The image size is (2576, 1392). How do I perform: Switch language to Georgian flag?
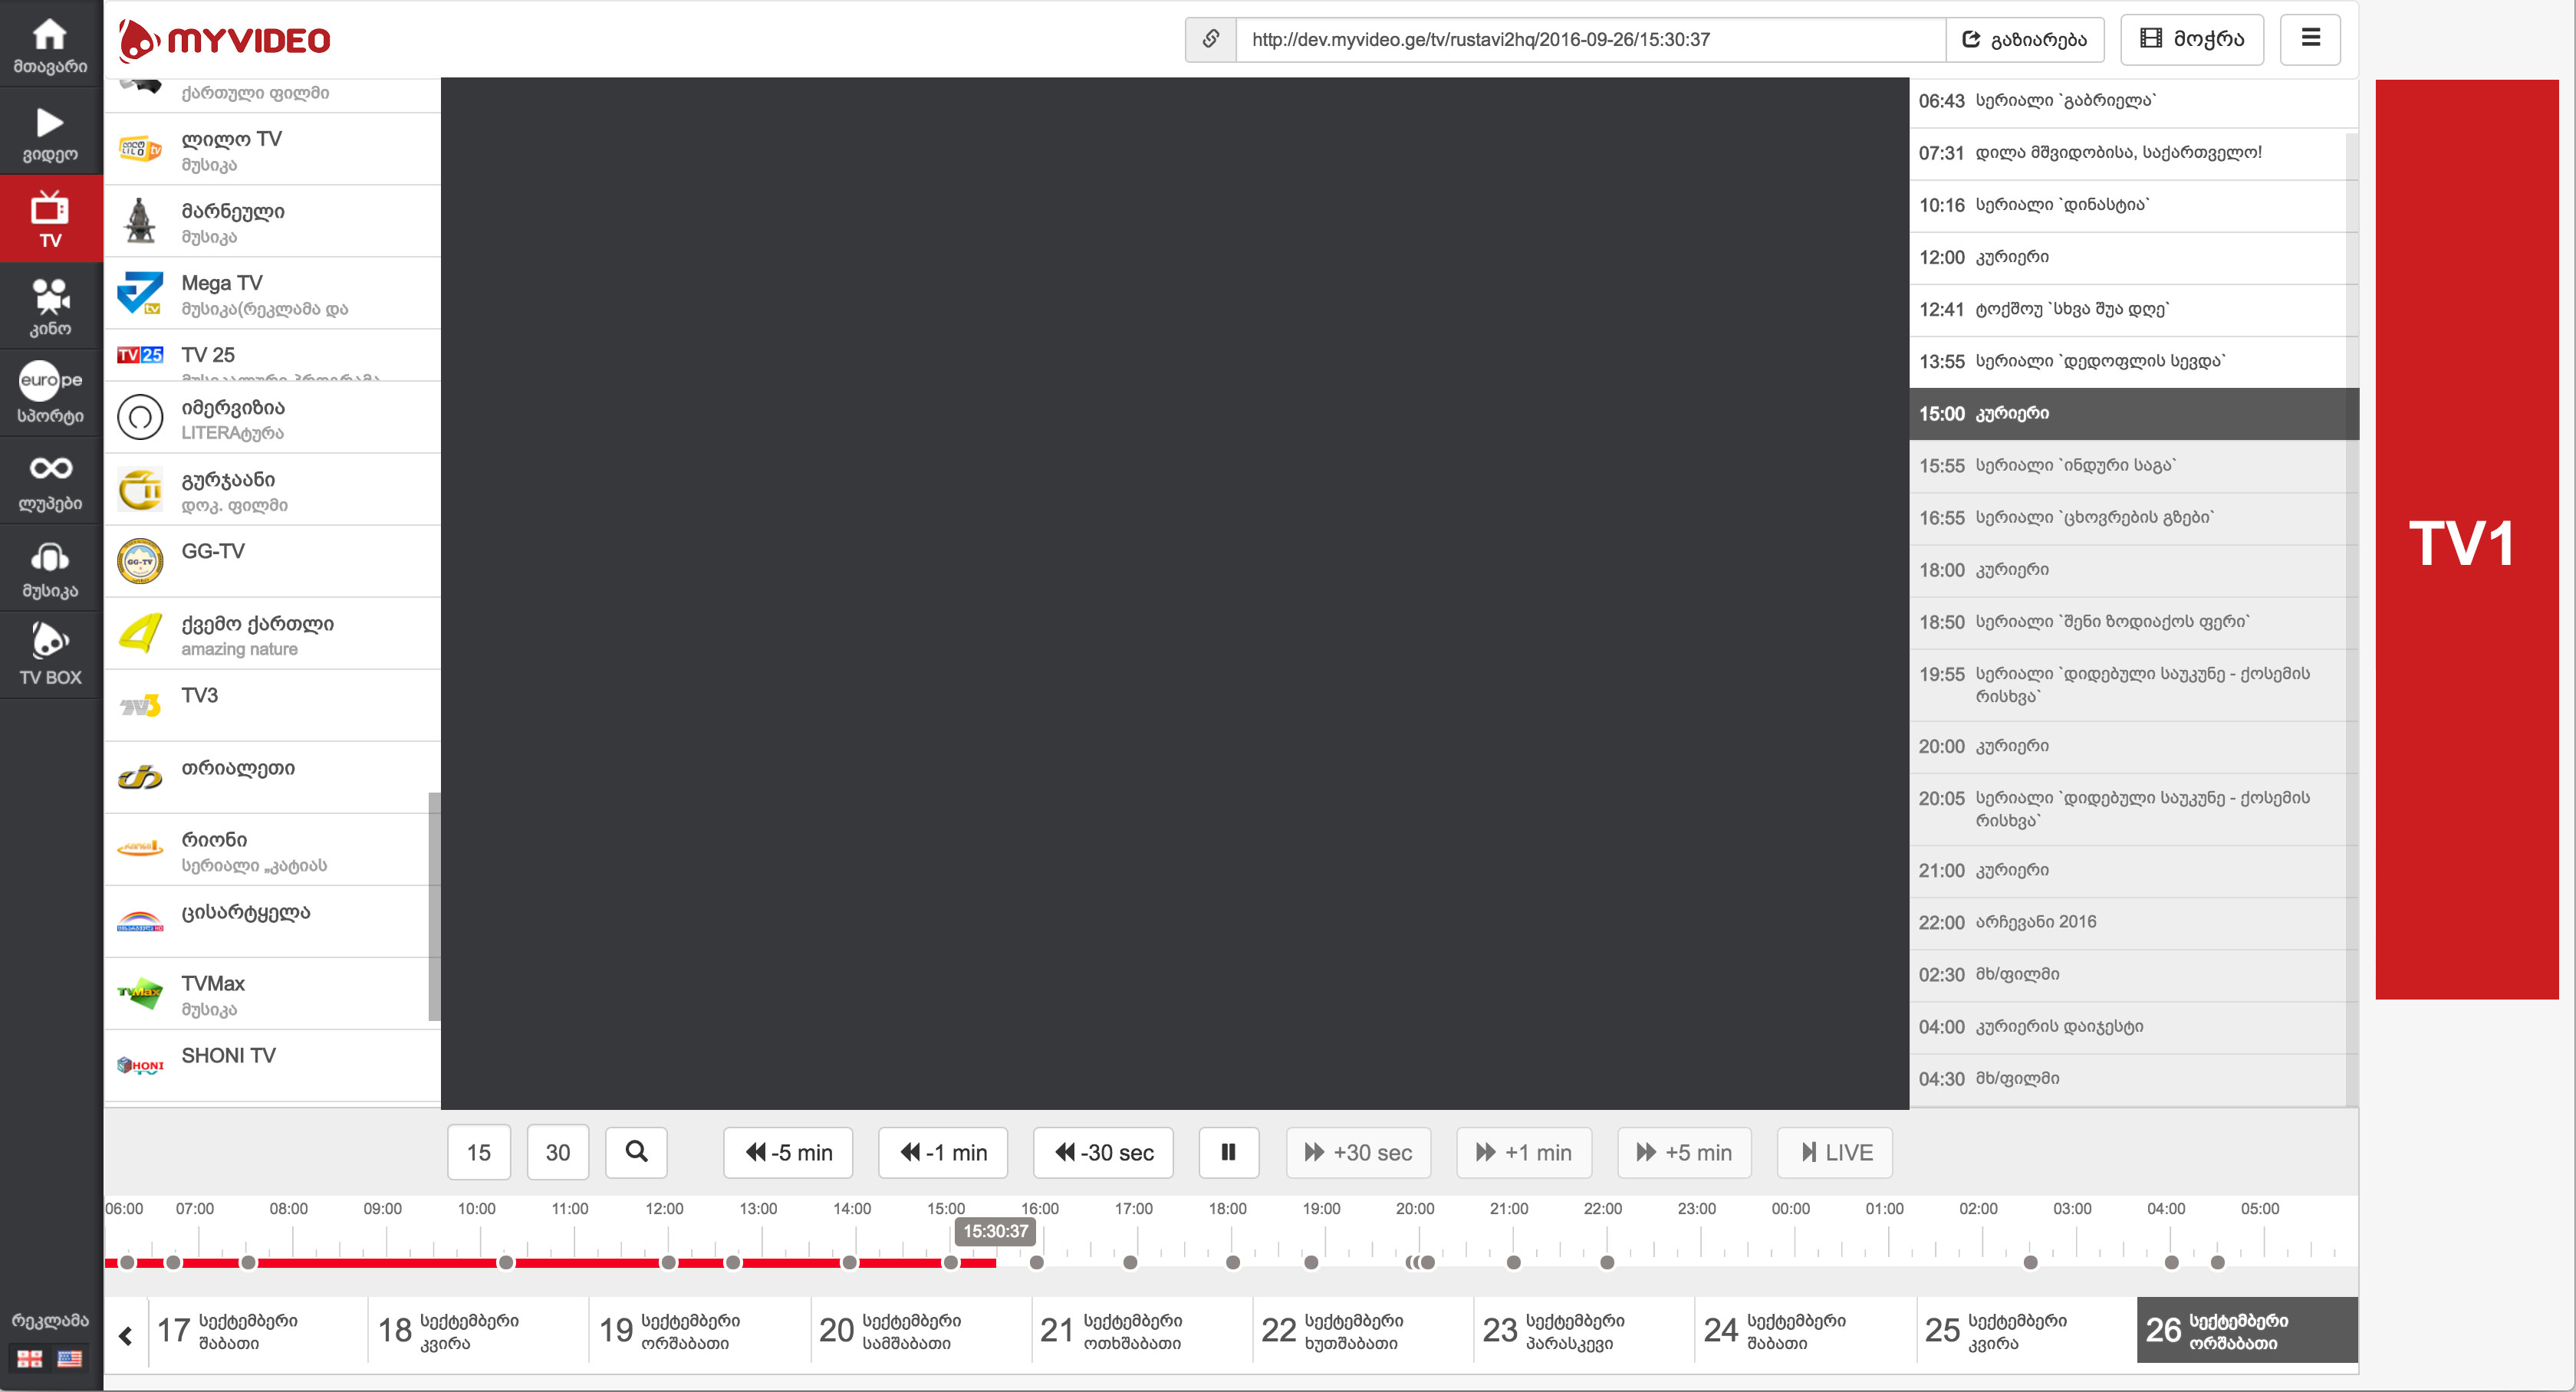point(30,1358)
